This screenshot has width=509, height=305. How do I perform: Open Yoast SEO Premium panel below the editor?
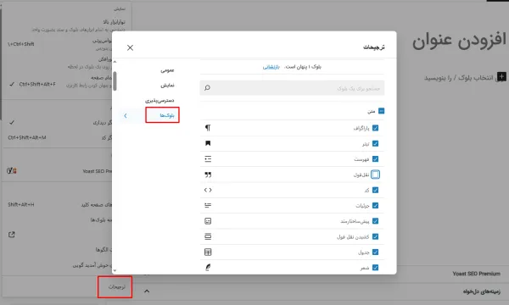[x=476, y=274]
